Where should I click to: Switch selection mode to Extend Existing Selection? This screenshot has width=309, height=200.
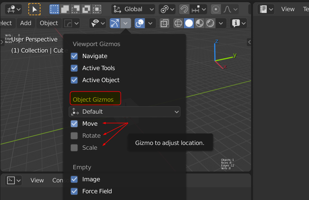65,9
